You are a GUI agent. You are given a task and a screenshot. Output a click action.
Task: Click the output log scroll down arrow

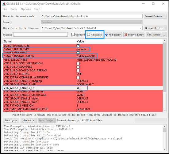coord(164,149)
